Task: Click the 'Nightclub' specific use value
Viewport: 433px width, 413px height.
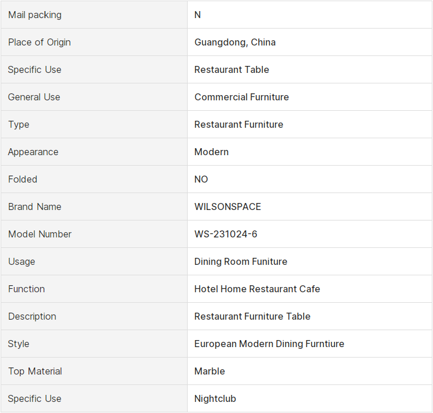Action: pos(215,398)
